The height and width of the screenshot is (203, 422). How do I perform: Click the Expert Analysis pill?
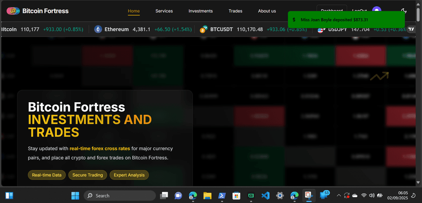click(129, 175)
